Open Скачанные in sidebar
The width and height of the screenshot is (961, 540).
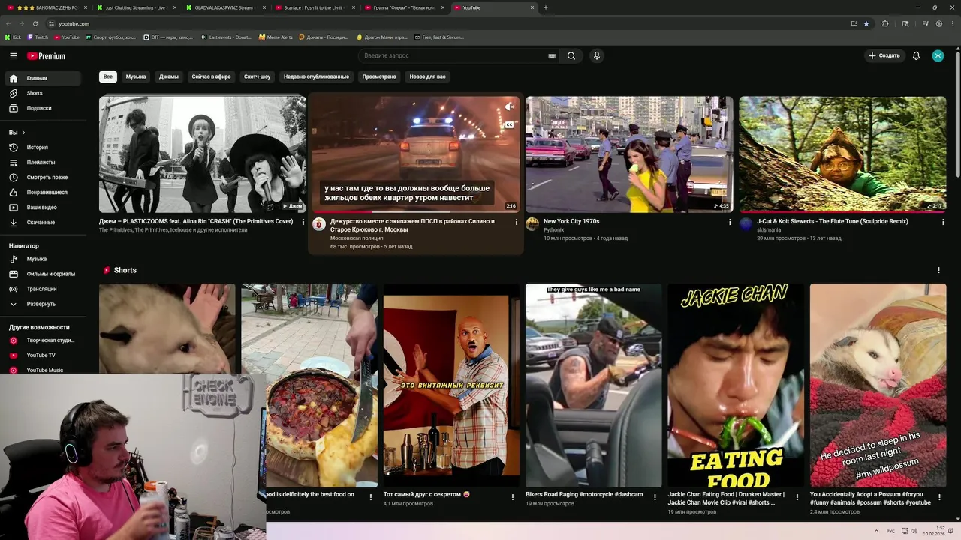43,222
